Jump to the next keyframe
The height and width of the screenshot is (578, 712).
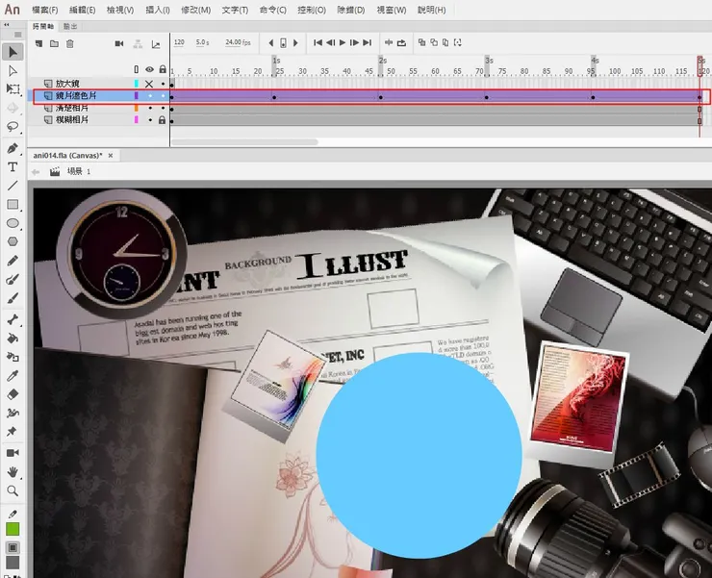pos(295,43)
